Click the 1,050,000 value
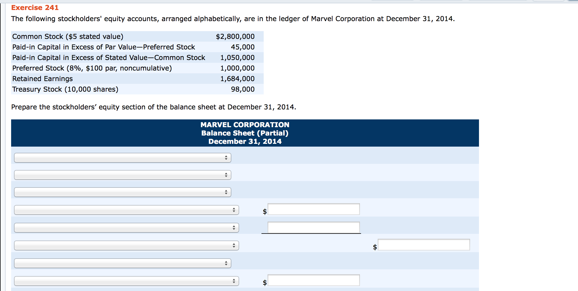The image size is (578, 291). coord(237,57)
